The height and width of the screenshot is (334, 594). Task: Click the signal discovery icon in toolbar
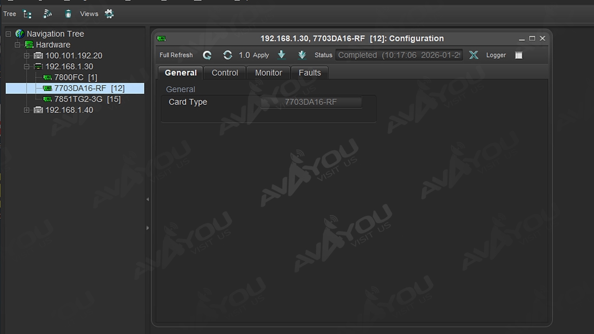tap(48, 14)
